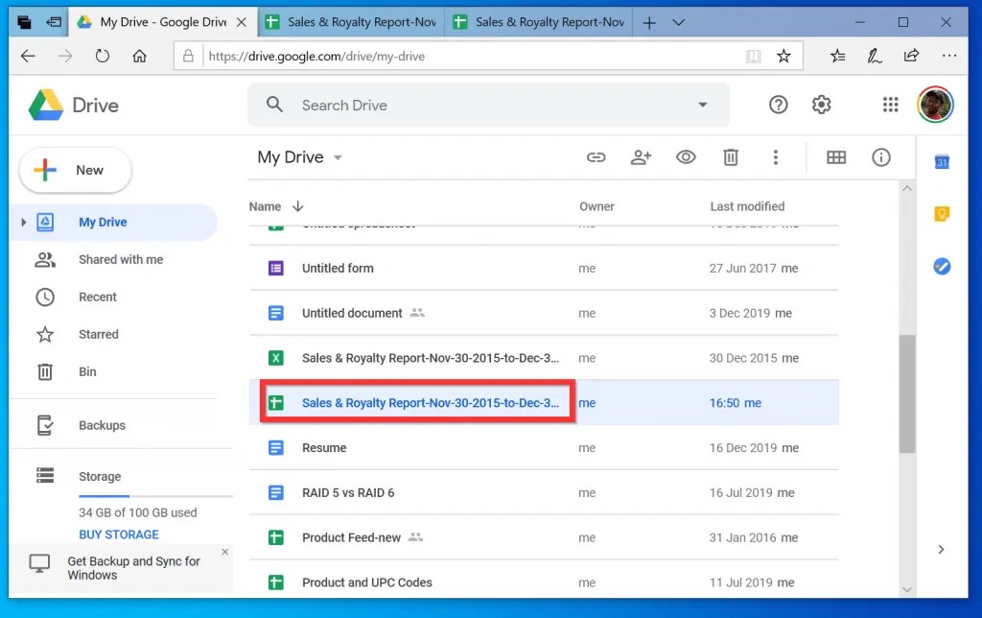
Task: Open the three-dot More actions menu
Action: 776,157
